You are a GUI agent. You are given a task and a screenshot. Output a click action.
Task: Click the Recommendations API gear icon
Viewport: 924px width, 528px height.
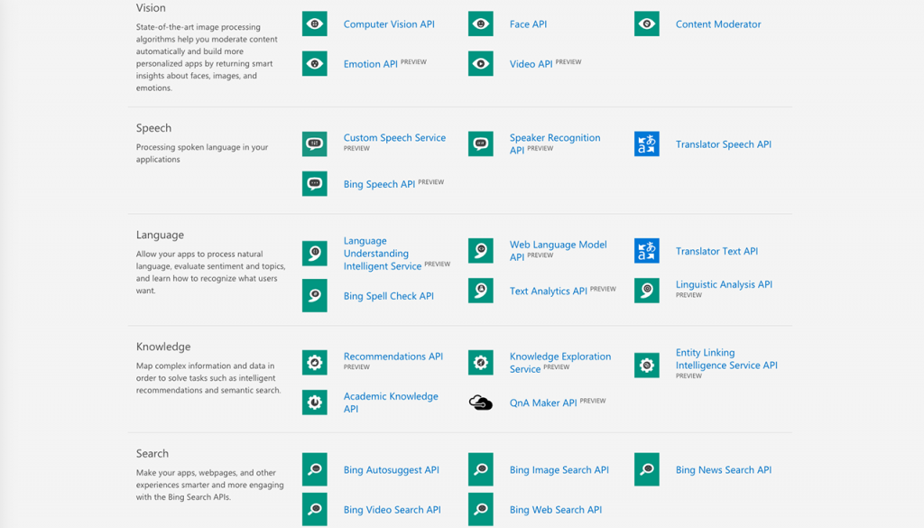(315, 363)
